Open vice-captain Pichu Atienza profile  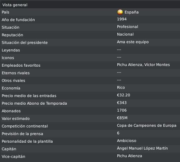[x=129, y=156]
